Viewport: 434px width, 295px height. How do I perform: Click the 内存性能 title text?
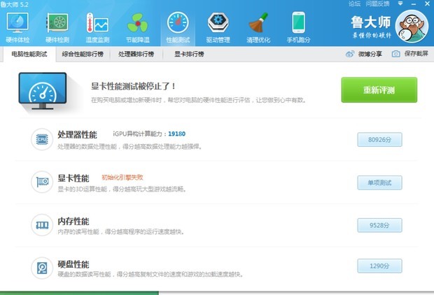coord(73,221)
